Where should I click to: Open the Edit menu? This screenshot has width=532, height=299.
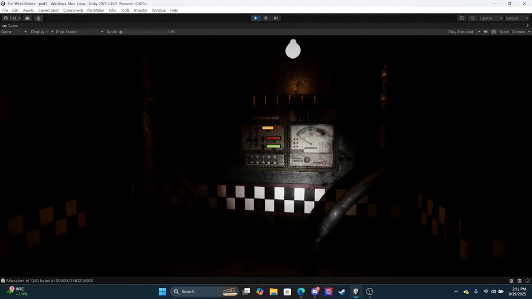(15, 11)
